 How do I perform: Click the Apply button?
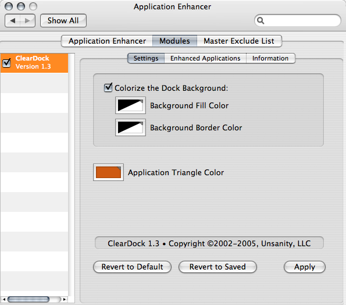pyautogui.click(x=305, y=267)
